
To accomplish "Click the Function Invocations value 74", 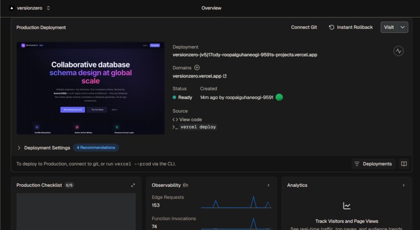I will (x=154, y=227).
